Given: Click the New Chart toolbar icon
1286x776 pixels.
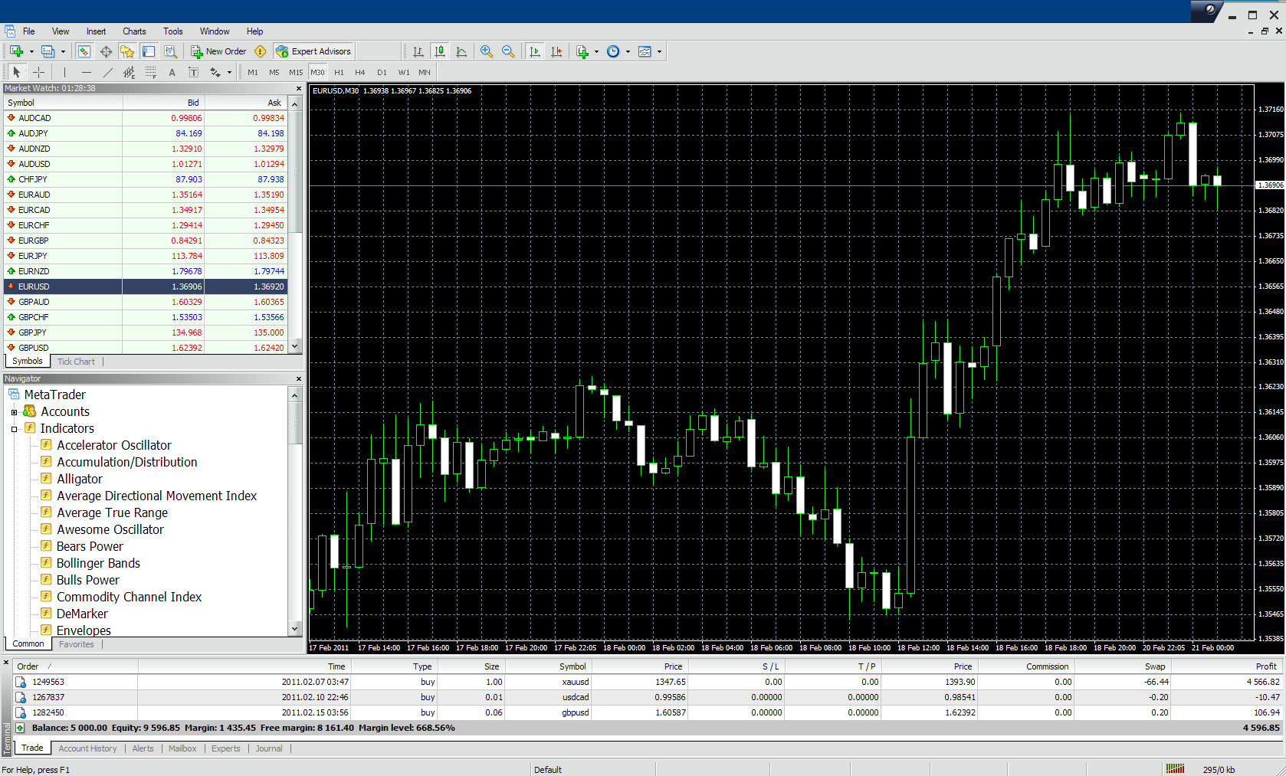Looking at the screenshot, I should 16,51.
